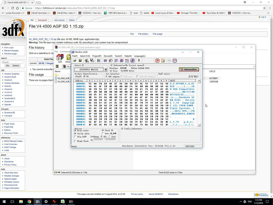Viewport: 273px width, 205px height.
Task: Click the 25 detect toolbar icon
Action: 116,60
